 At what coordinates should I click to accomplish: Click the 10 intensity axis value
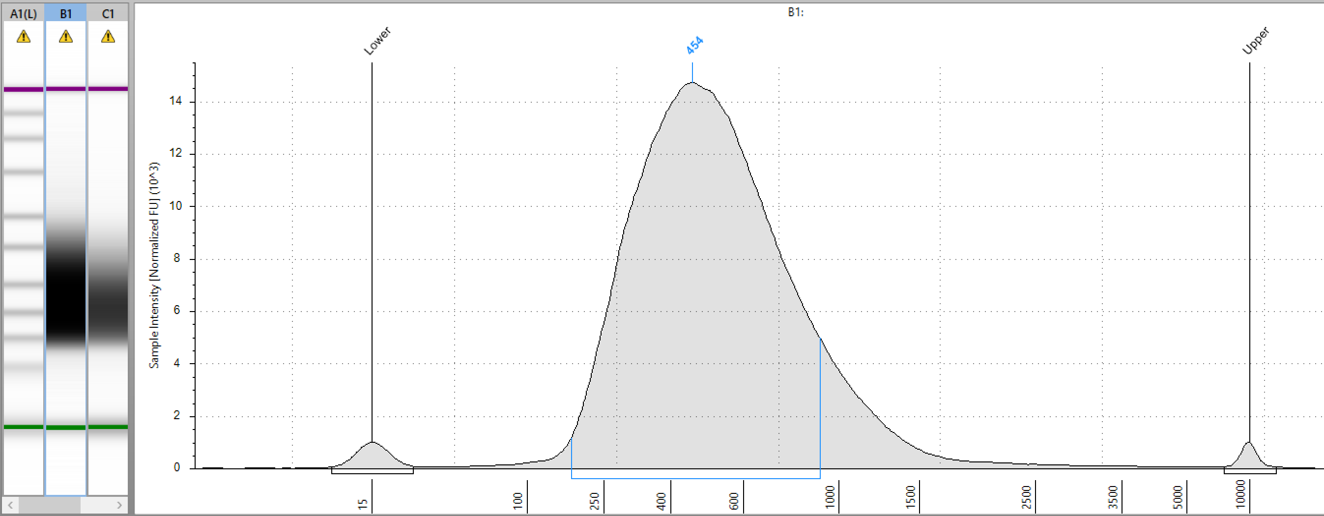[x=176, y=205]
